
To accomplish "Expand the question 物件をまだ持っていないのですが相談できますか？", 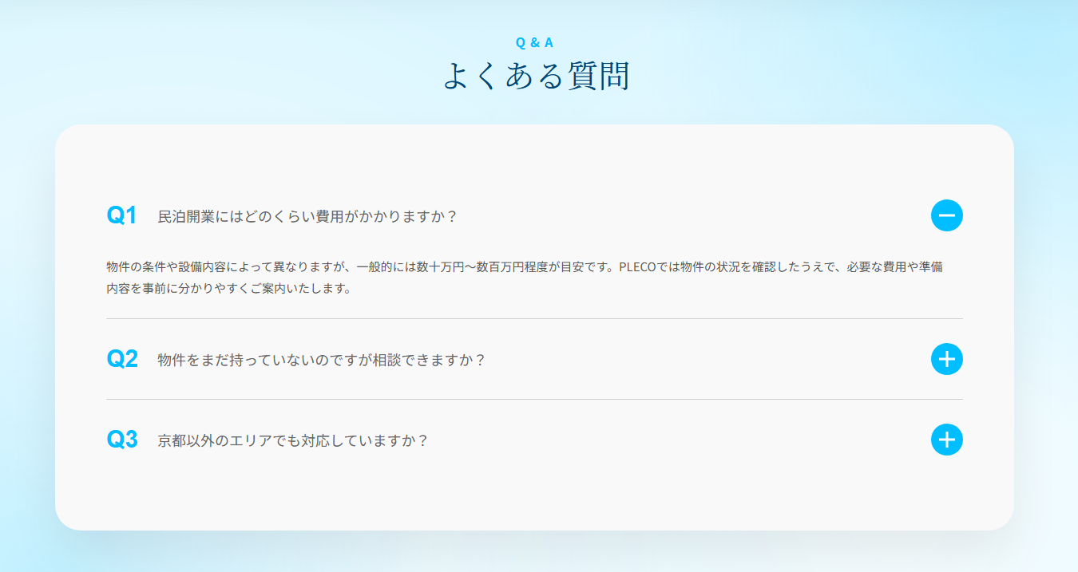I will (x=322, y=360).
